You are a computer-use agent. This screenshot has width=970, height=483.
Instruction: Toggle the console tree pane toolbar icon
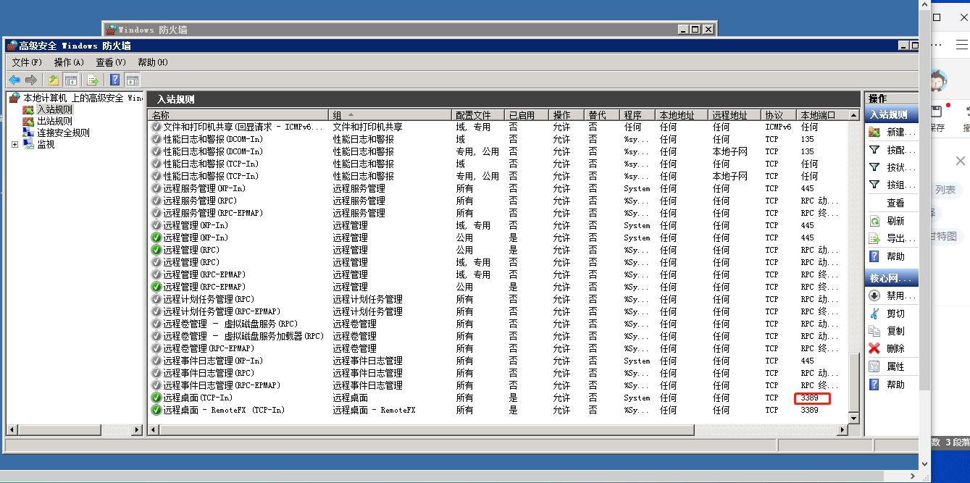click(x=71, y=80)
